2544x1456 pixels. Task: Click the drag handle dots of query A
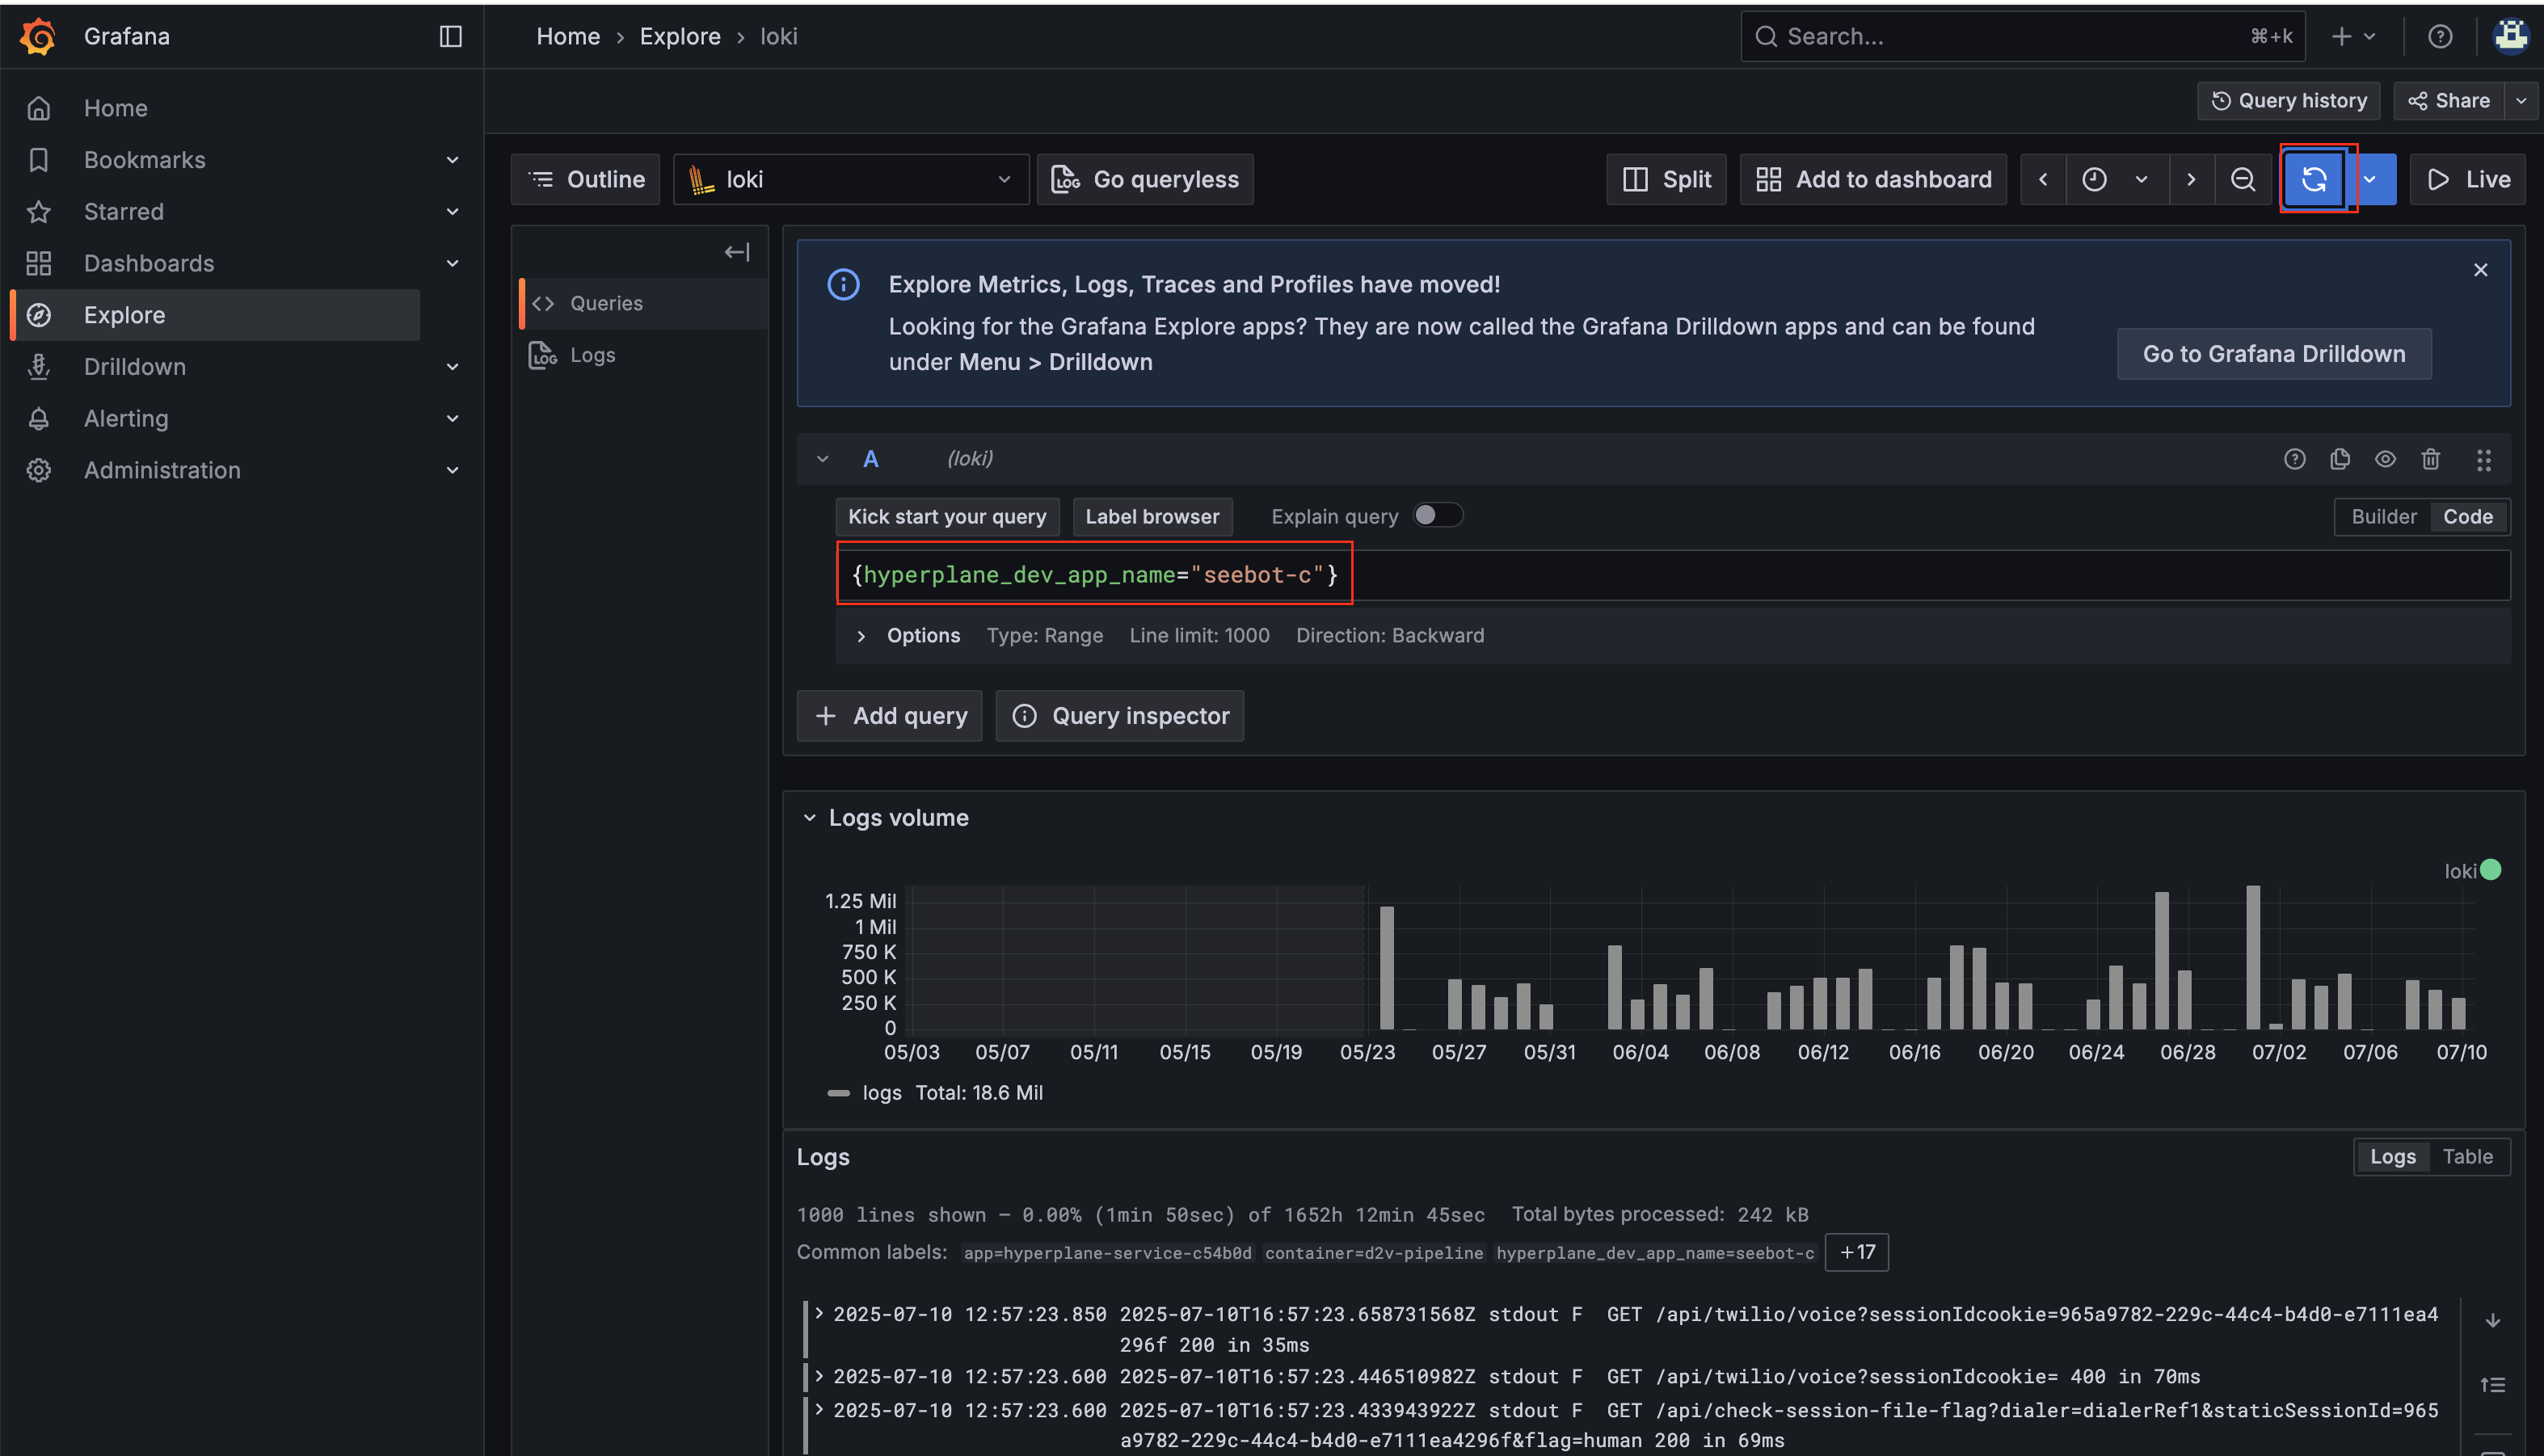point(2484,459)
